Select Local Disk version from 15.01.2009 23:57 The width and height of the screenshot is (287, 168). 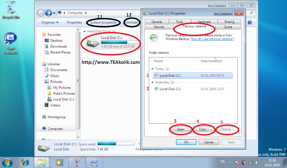click(193, 89)
